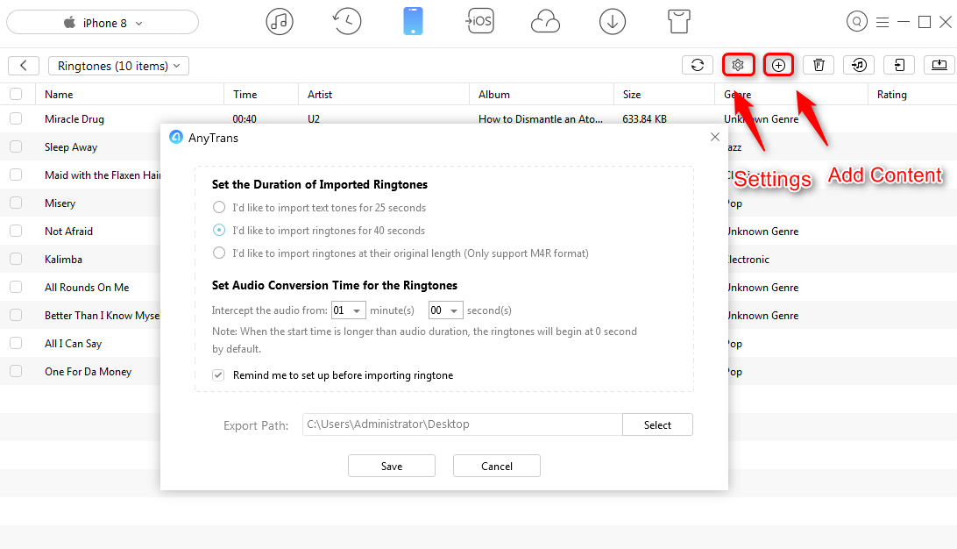The width and height of the screenshot is (957, 549).
Task: Select the 40 seconds ringtones option
Action: [218, 231]
